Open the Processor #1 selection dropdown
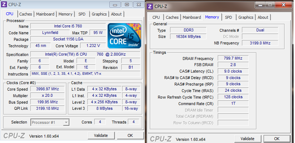Viewport: 295px width, 143px height. (50, 122)
